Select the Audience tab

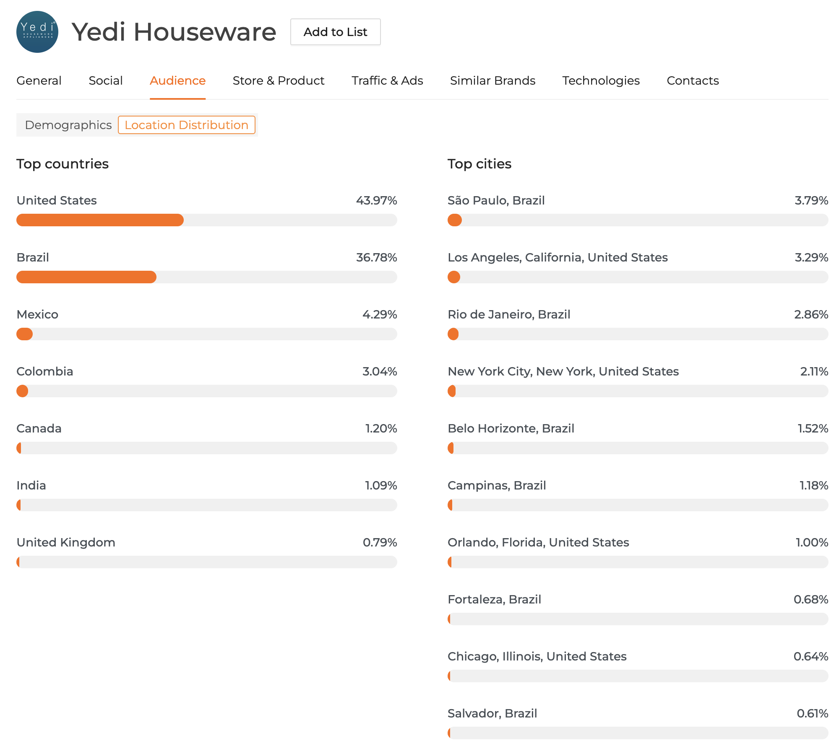coord(177,80)
